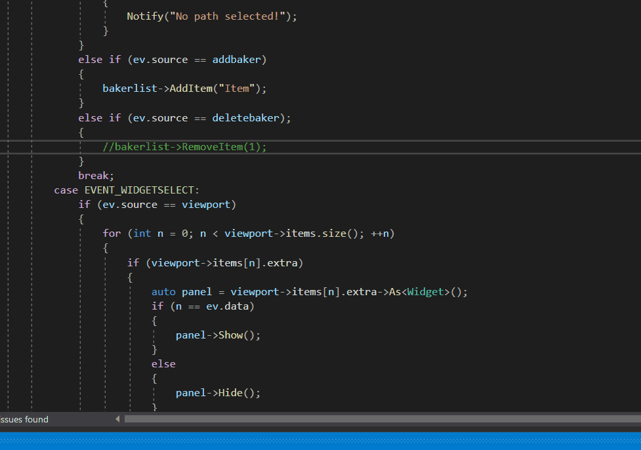Image resolution: width=641 pixels, height=450 pixels.
Task: Click the panel->Show() call
Action: pyautogui.click(x=218, y=335)
